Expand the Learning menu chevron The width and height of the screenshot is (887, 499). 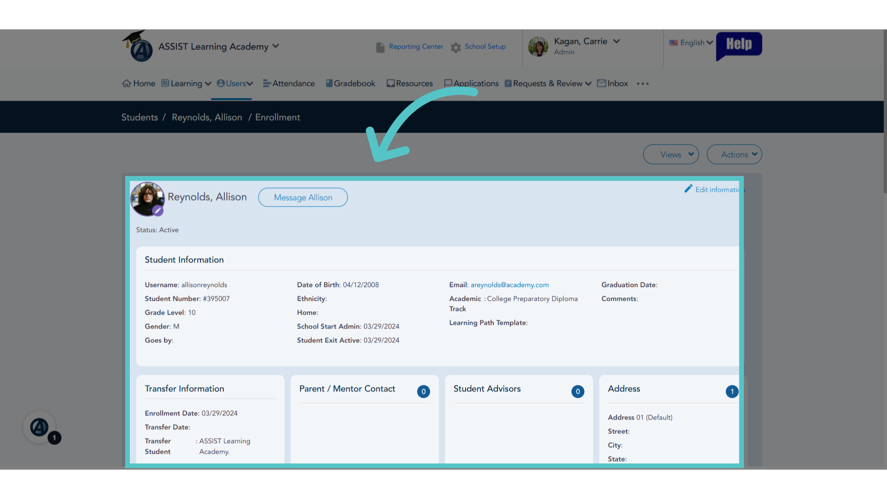click(x=208, y=84)
